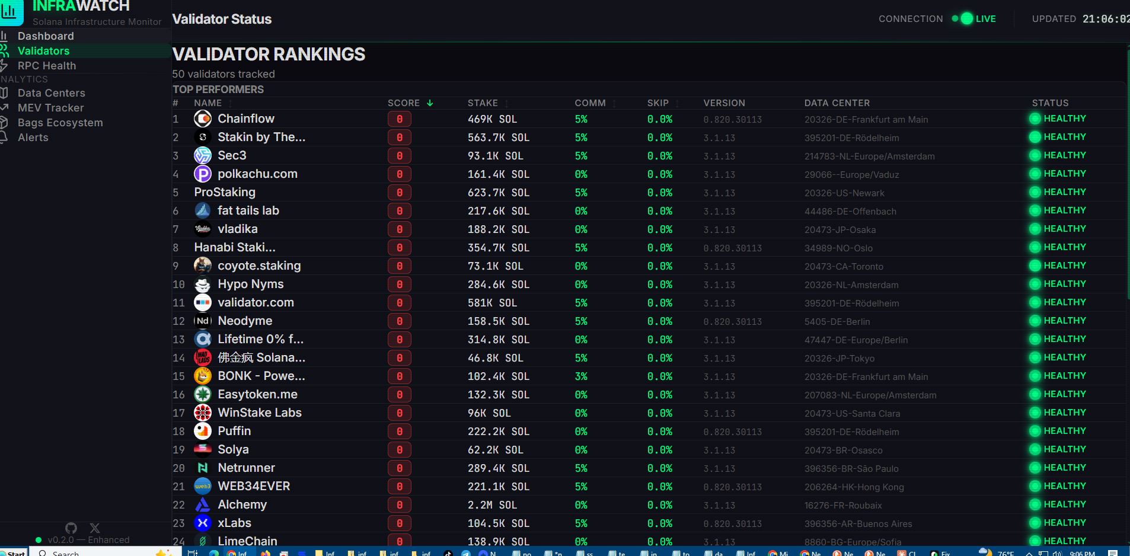Click the Neodyme Nd logo
This screenshot has width=1130, height=556.
tap(203, 321)
